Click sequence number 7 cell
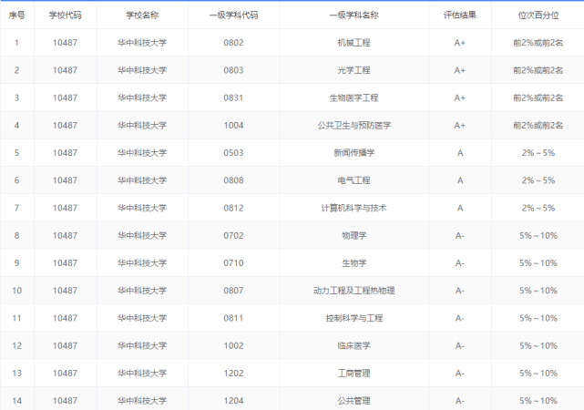Viewport: 584px width, 410px height. point(16,208)
